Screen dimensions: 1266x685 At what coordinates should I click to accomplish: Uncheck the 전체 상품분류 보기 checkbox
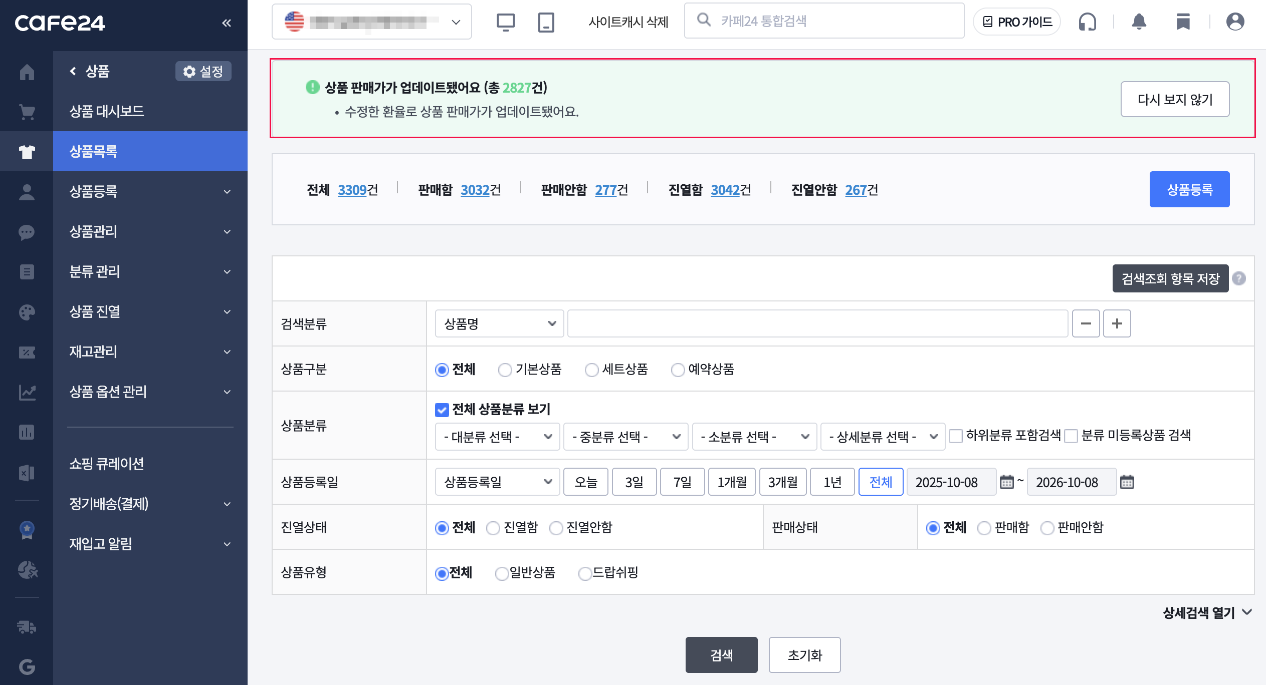pyautogui.click(x=442, y=410)
